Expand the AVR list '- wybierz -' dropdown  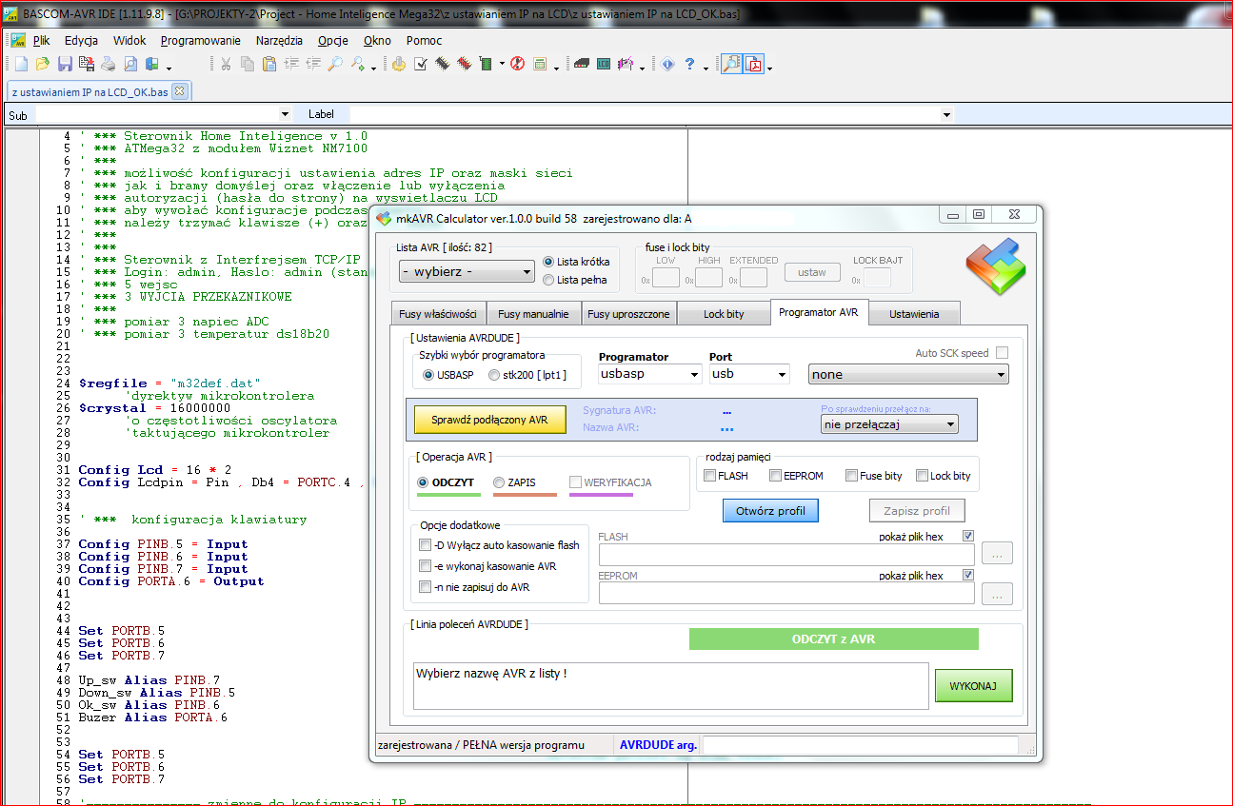pos(467,272)
